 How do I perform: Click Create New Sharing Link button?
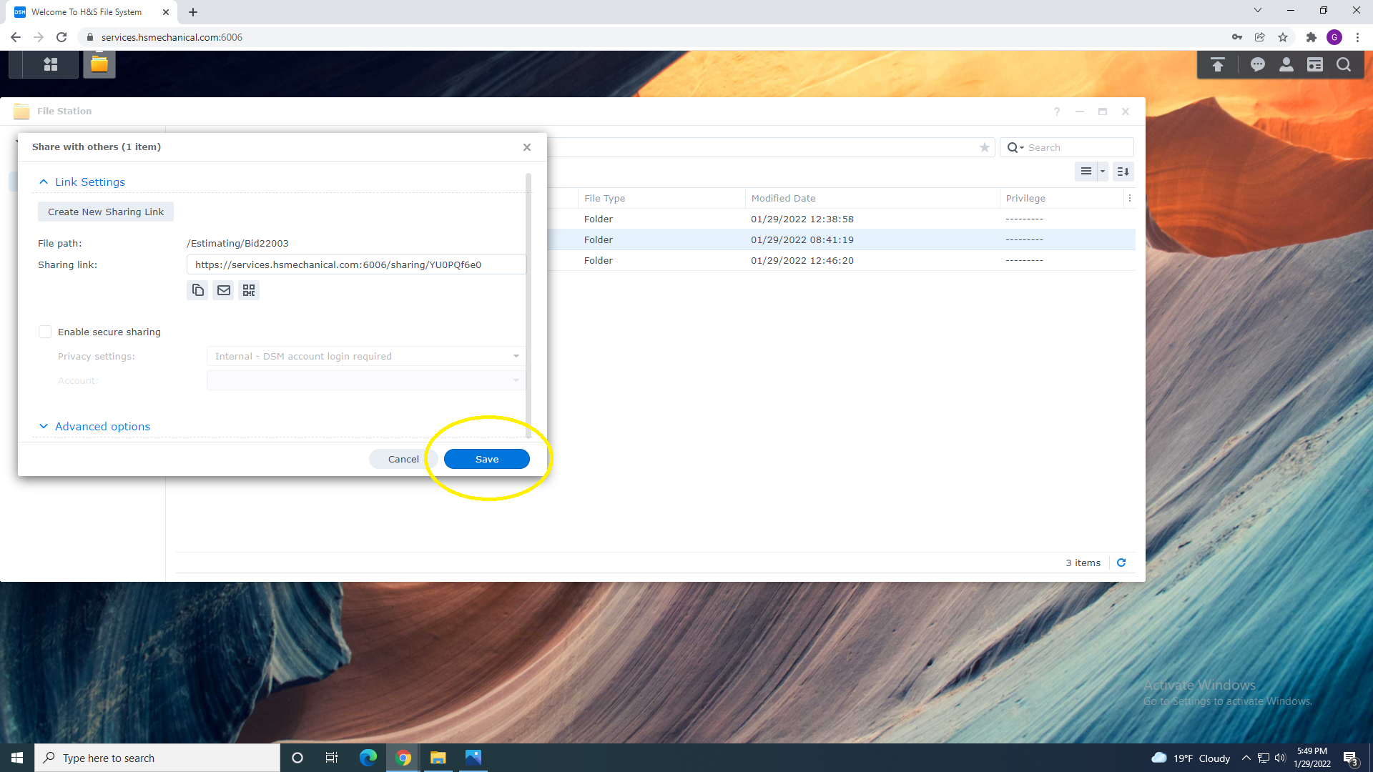(106, 212)
